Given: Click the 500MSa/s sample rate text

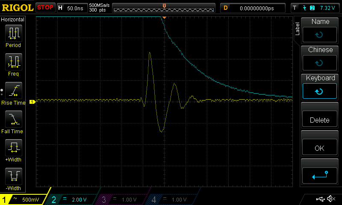Looking at the screenshot, I should pyautogui.click(x=99, y=5).
